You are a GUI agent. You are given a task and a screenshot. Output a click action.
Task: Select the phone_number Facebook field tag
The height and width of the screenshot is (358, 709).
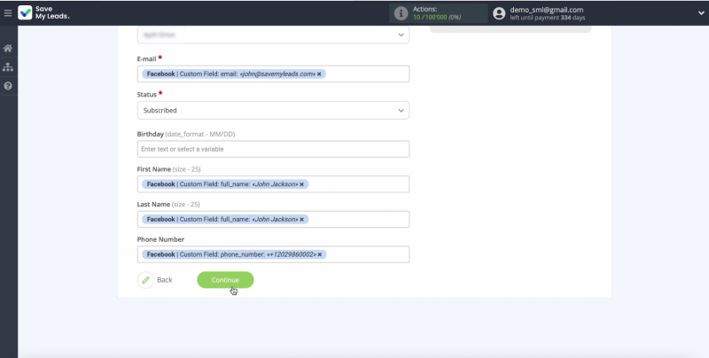coord(234,254)
